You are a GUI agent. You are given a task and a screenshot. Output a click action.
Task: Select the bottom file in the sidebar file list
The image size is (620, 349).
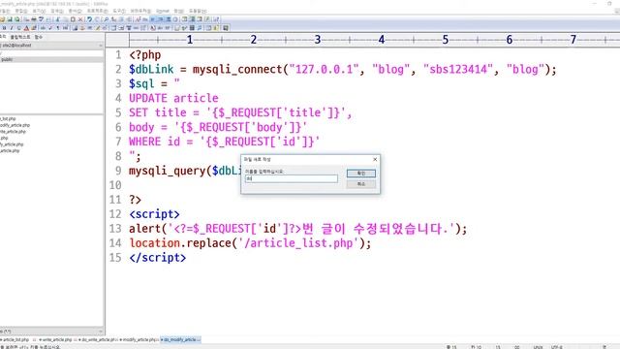click(x=10, y=151)
